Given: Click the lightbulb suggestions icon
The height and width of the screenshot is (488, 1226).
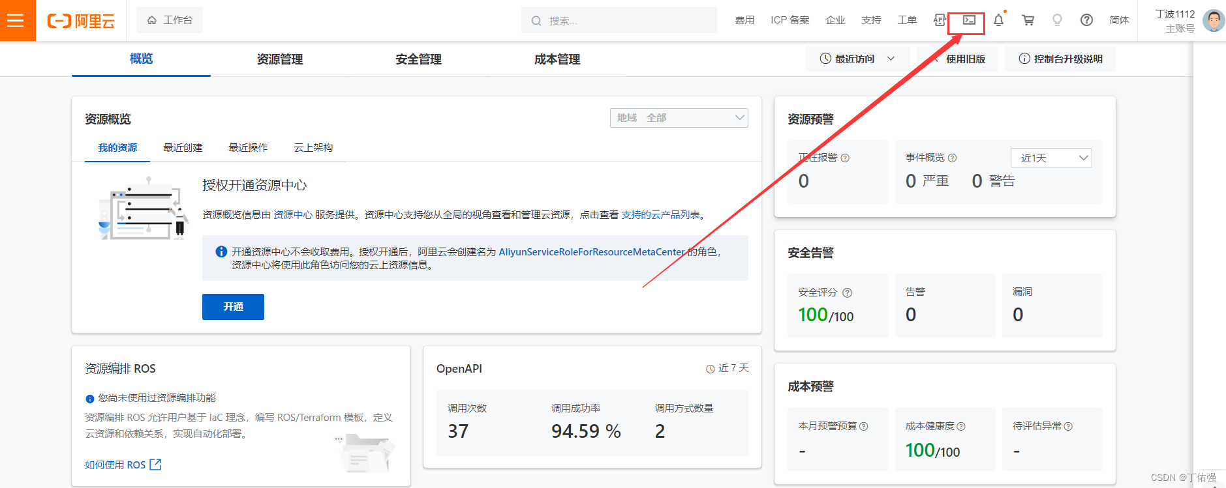Looking at the screenshot, I should [1057, 20].
